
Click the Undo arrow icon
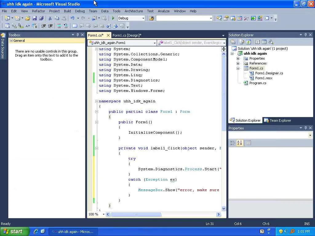[x=72, y=18]
